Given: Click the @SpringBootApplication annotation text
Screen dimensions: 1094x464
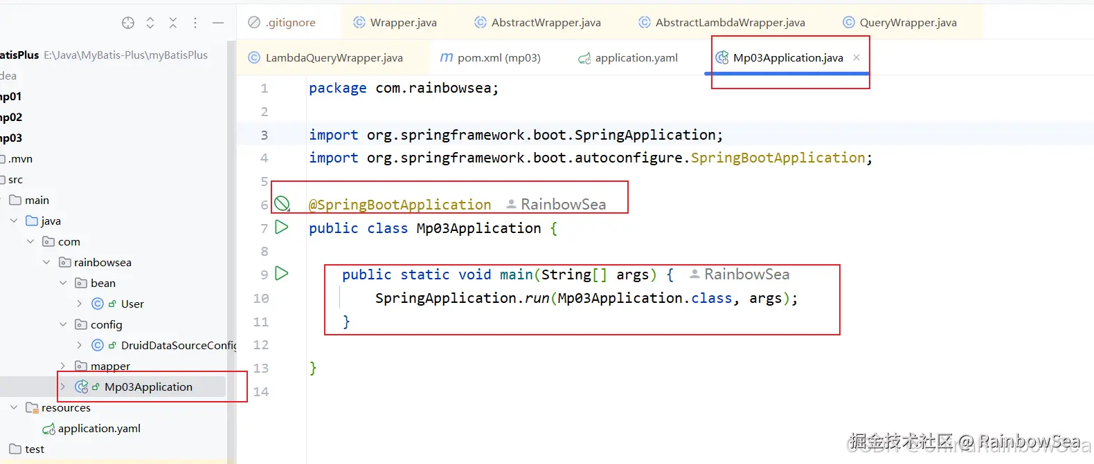Looking at the screenshot, I should tap(400, 205).
